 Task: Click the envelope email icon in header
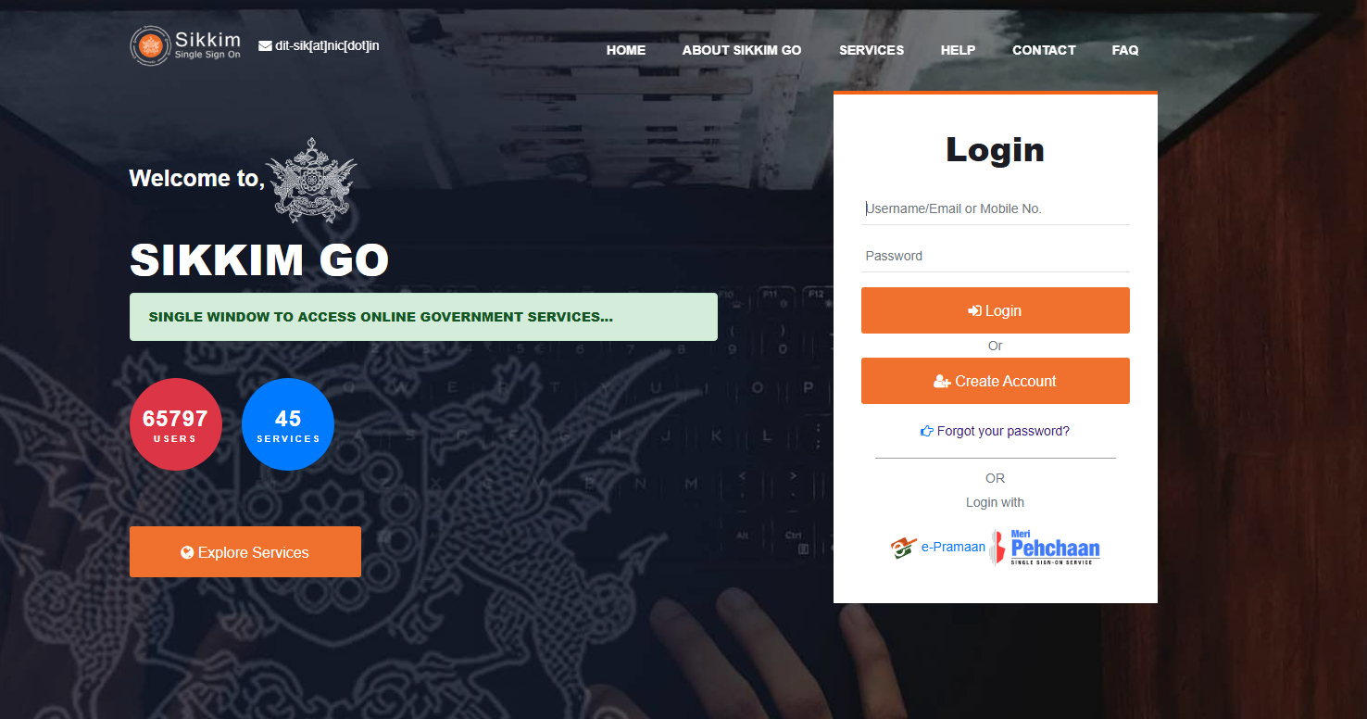[x=265, y=45]
